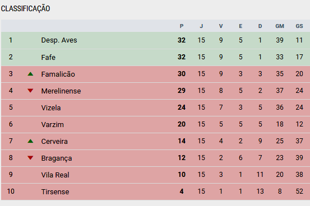Viewport: 310px width, 206px height.
Task: Click the P points column header
Action: (182, 26)
